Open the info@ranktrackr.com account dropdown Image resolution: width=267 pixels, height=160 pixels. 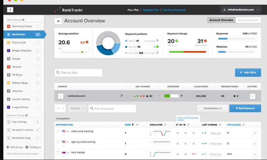(x=241, y=10)
